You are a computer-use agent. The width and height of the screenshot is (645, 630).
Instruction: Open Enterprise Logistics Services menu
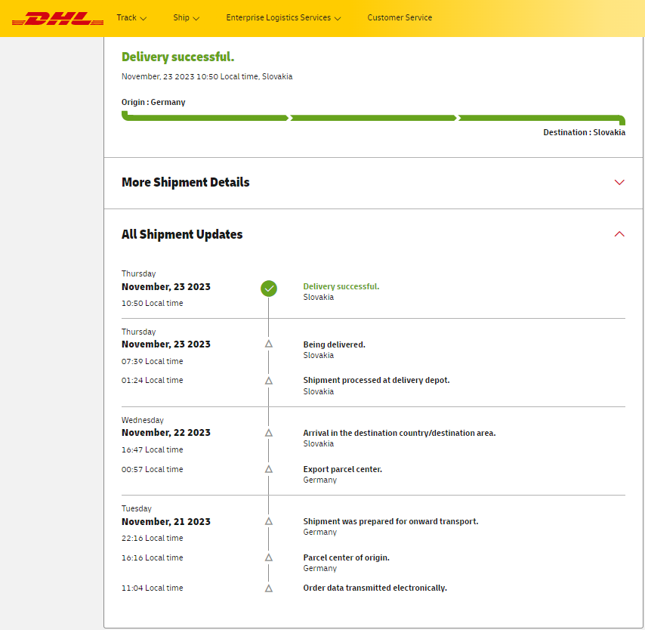(283, 17)
